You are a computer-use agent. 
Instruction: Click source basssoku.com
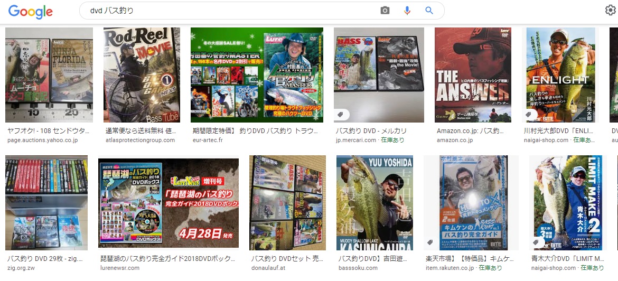click(x=358, y=268)
